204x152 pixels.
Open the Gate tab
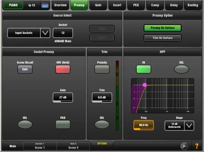[x=98, y=5]
